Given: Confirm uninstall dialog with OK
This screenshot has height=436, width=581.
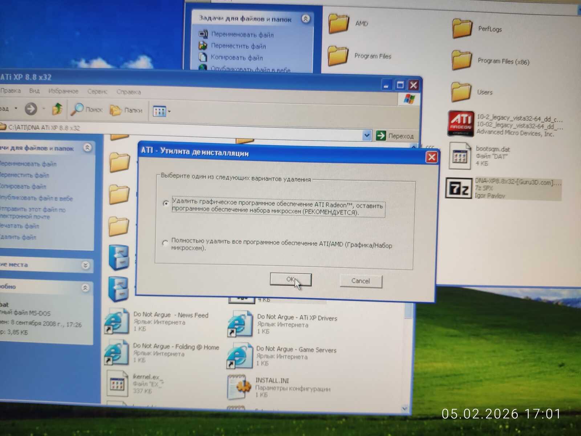Looking at the screenshot, I should (x=290, y=279).
